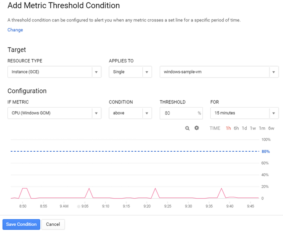Select the 1w time range
Screen dimensions: 283x232
tap(253, 128)
